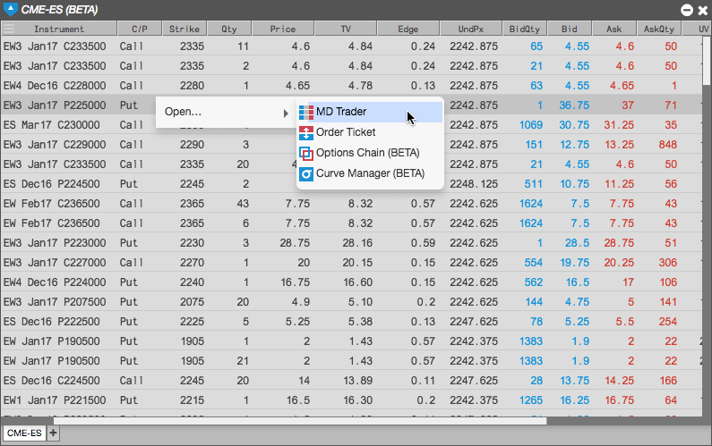Sort by the Strike column header

point(184,29)
